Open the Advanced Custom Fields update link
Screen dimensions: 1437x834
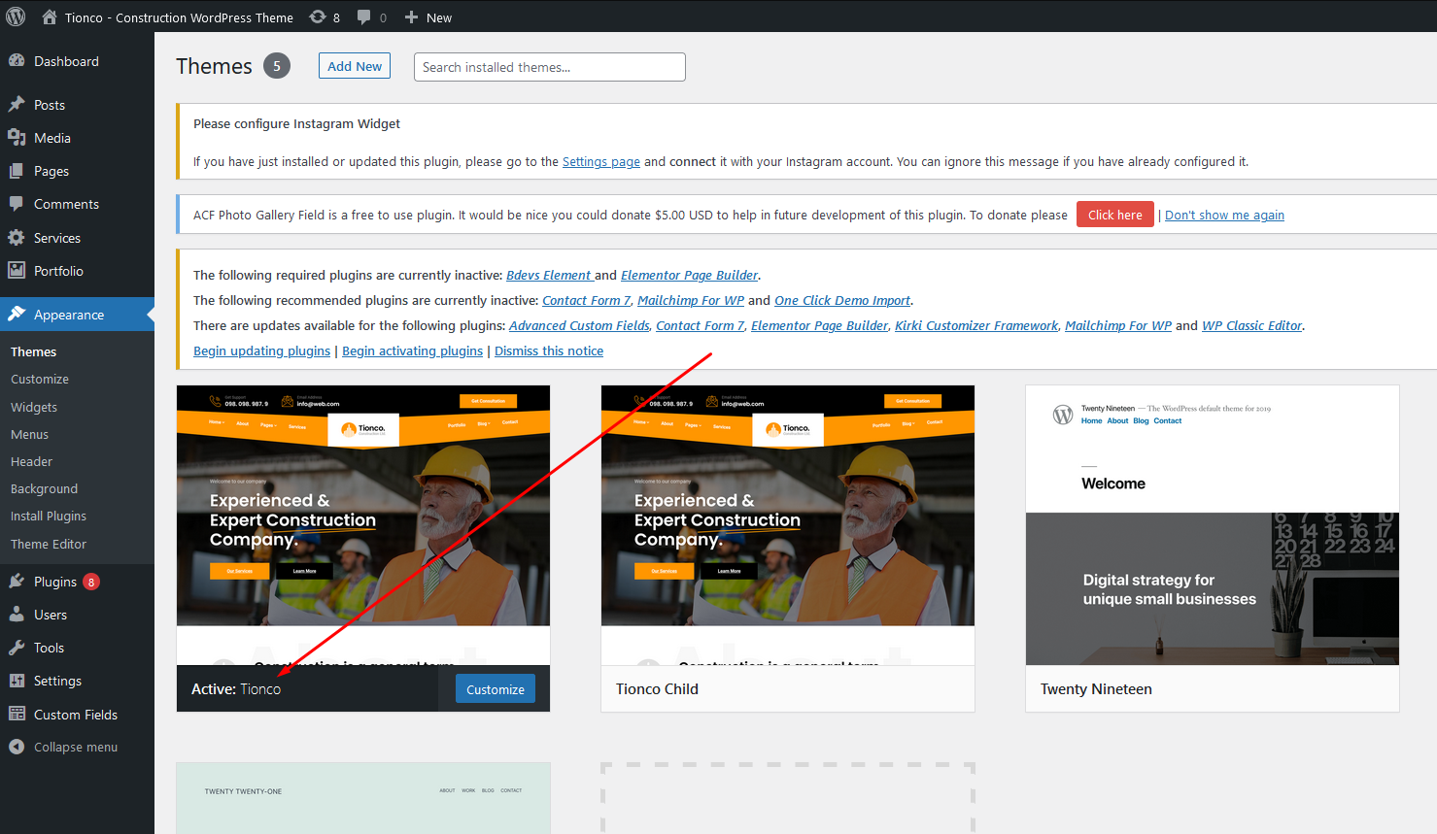click(579, 325)
